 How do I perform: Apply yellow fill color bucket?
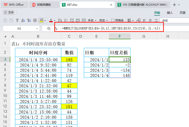point(41,20)
